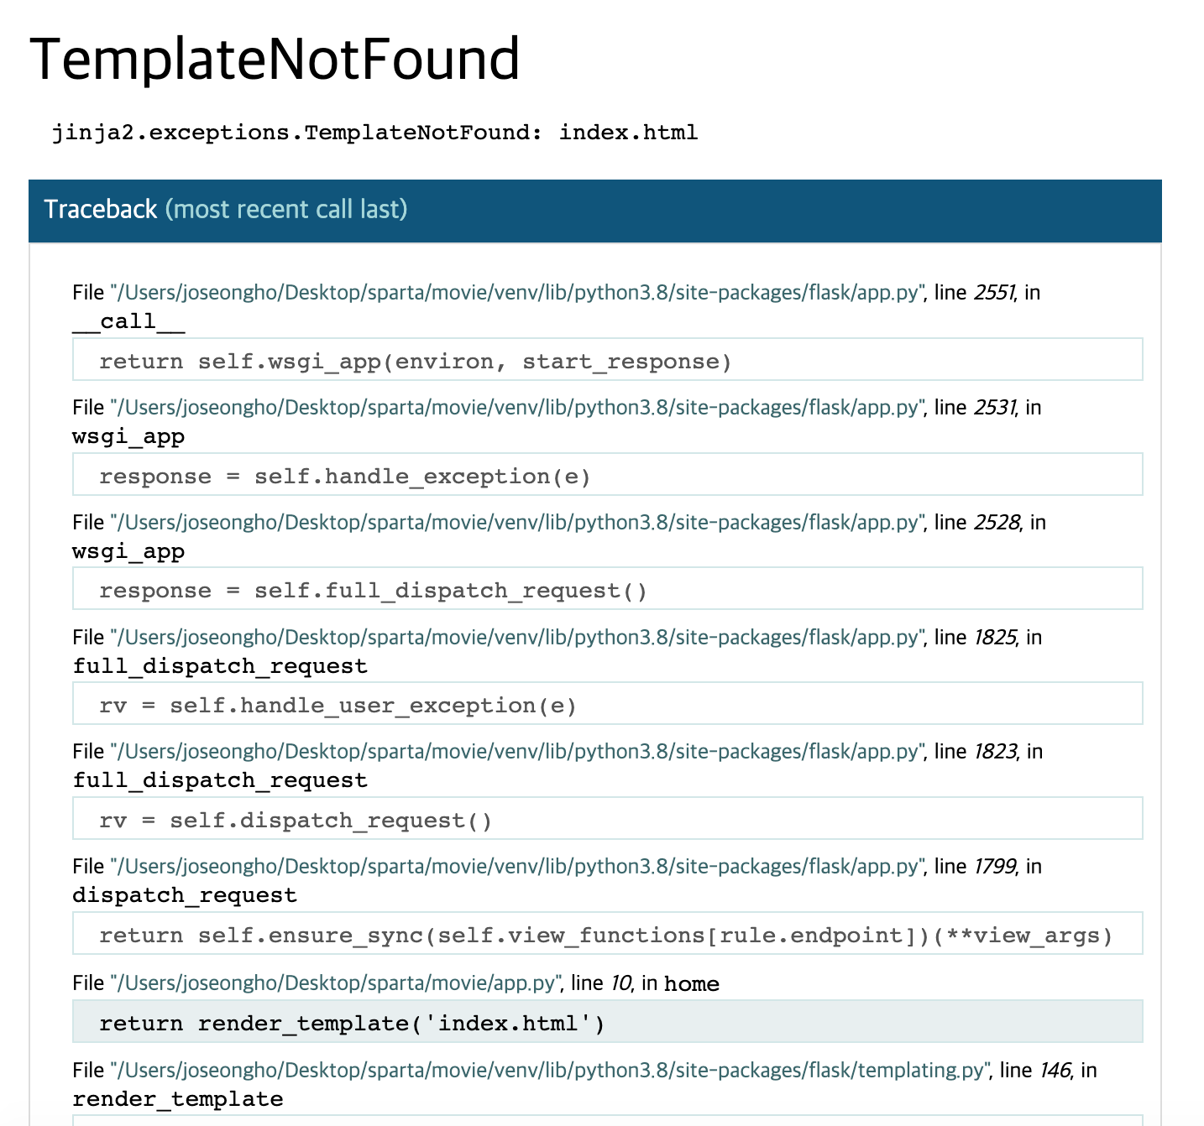Viewport: 1204px width, 1126px height.
Task: Open flask/templating.py file path at line 146
Action: coord(550,1070)
